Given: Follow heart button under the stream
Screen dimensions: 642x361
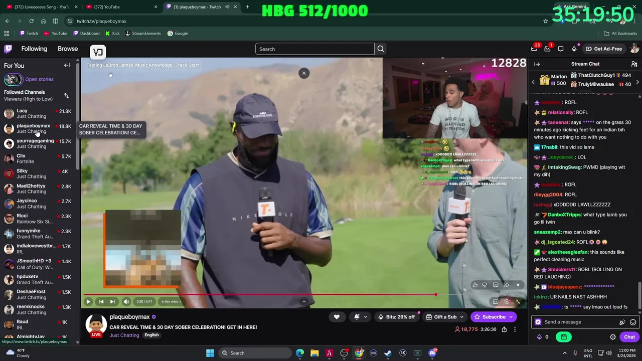Looking at the screenshot, I should pyautogui.click(x=337, y=317).
